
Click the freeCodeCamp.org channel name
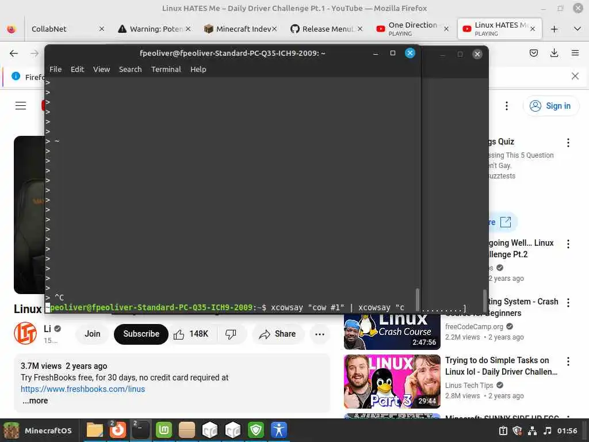474,327
